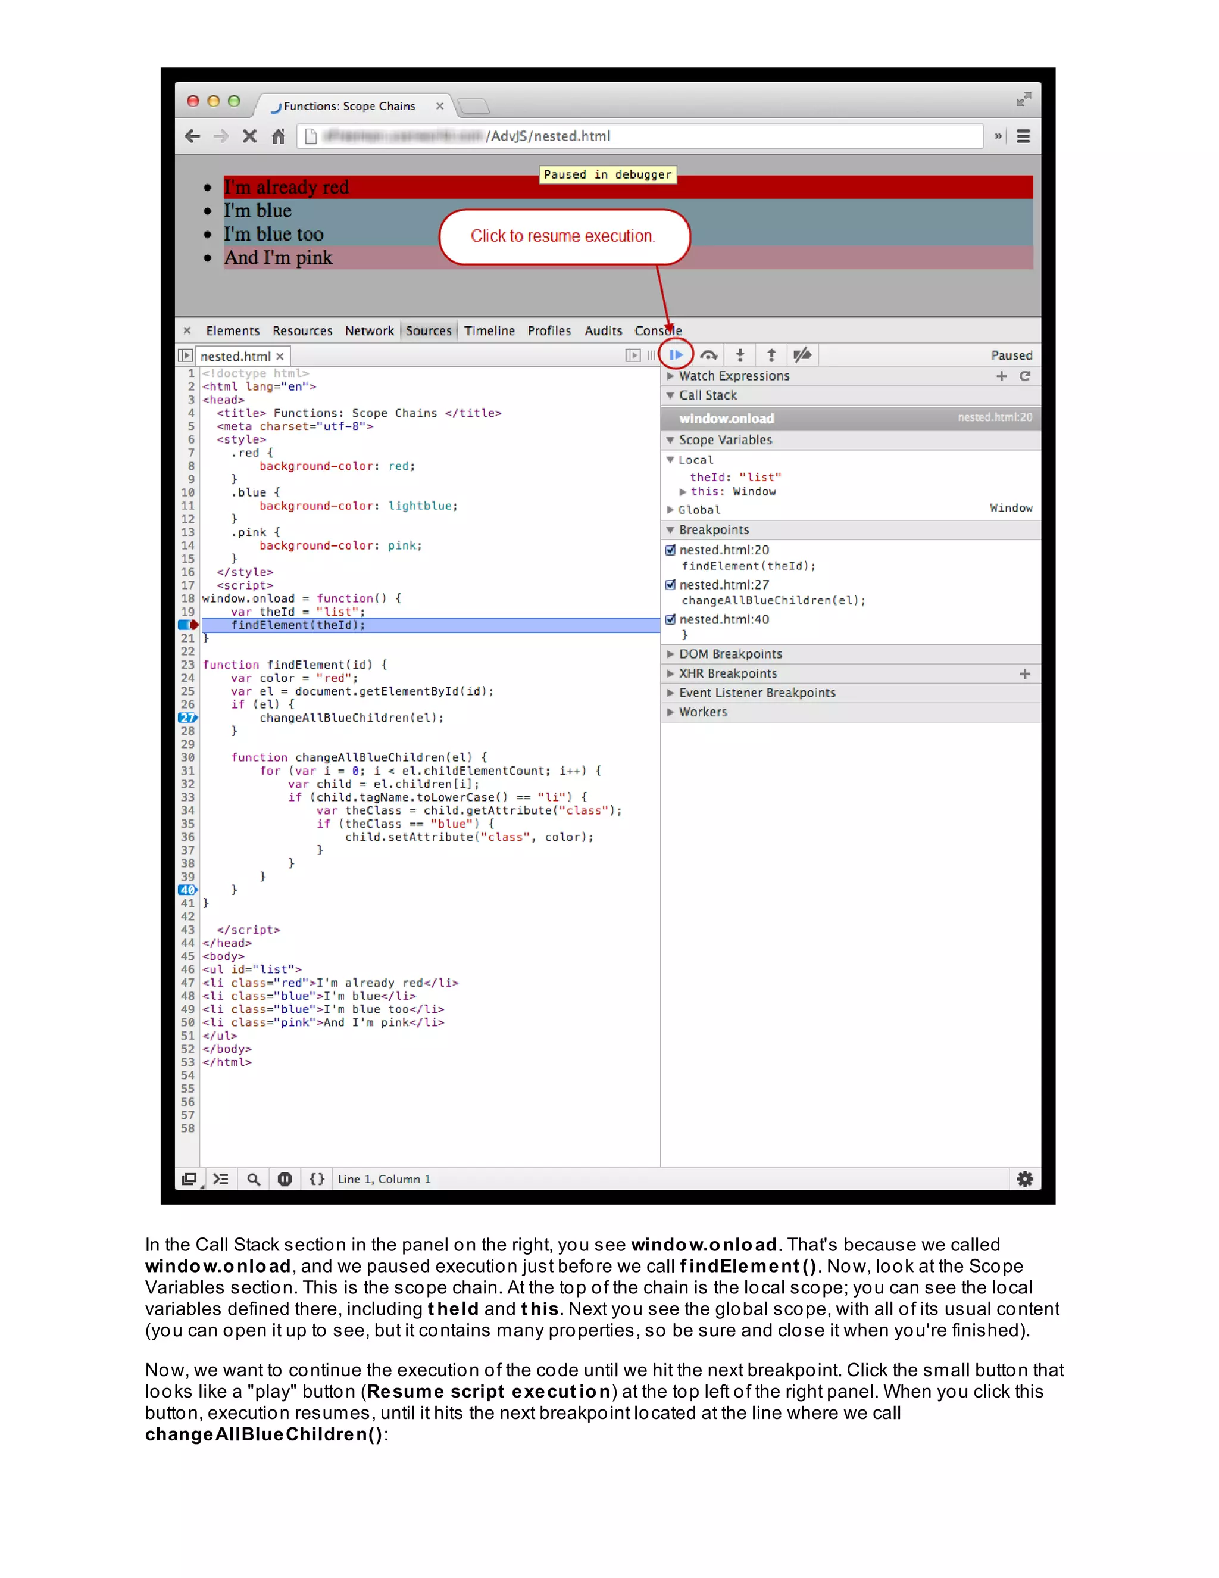This screenshot has width=1219, height=1578.
Task: Open the Audits tab
Action: pos(603,331)
